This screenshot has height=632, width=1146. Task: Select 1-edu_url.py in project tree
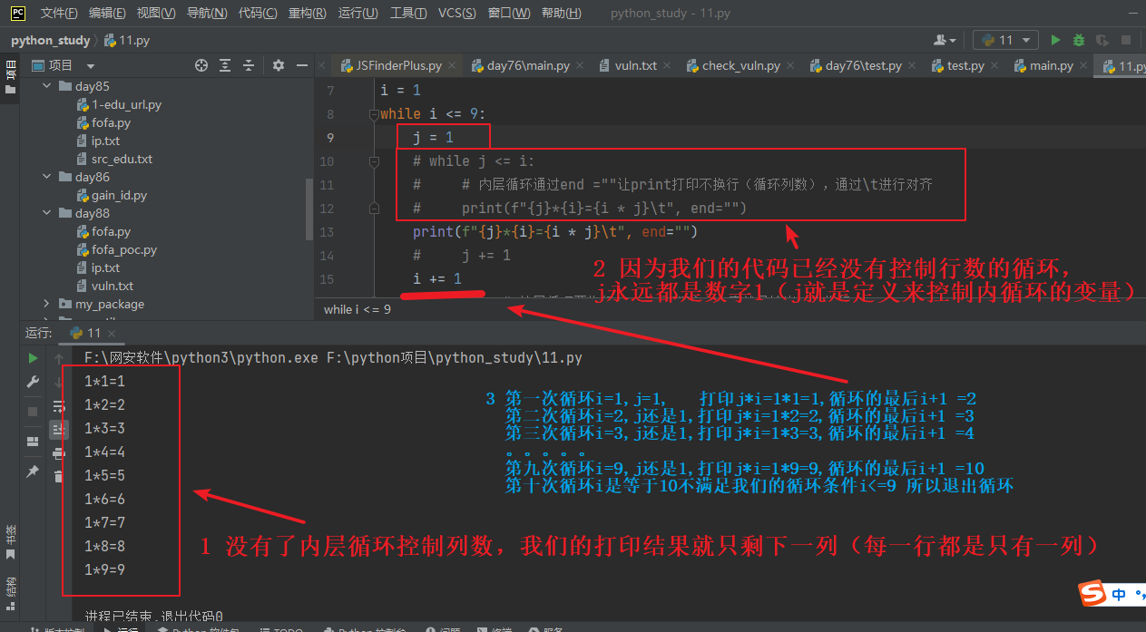click(126, 104)
